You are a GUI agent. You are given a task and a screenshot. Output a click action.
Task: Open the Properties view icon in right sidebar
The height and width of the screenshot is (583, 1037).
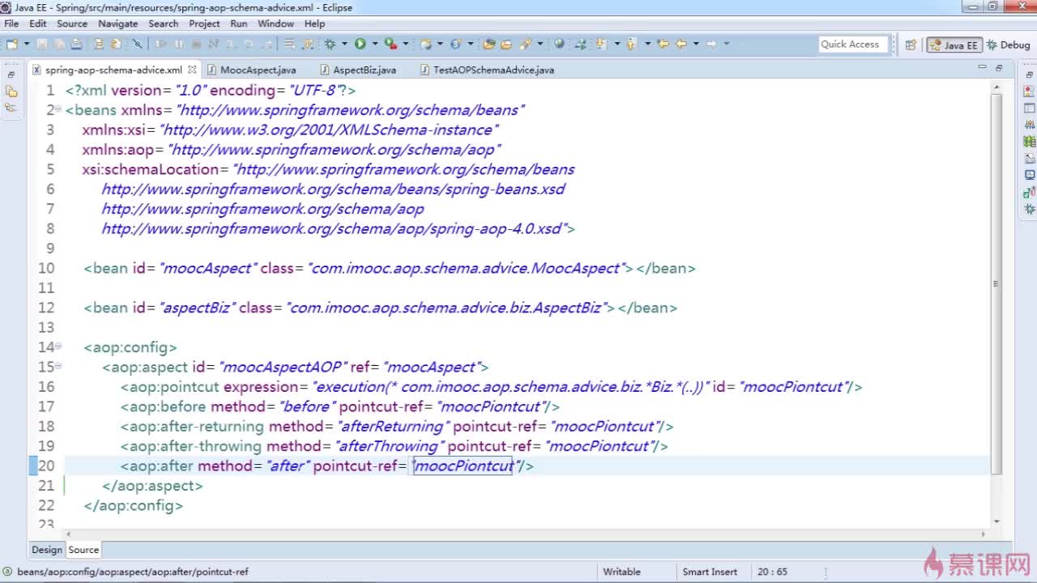(x=1030, y=108)
